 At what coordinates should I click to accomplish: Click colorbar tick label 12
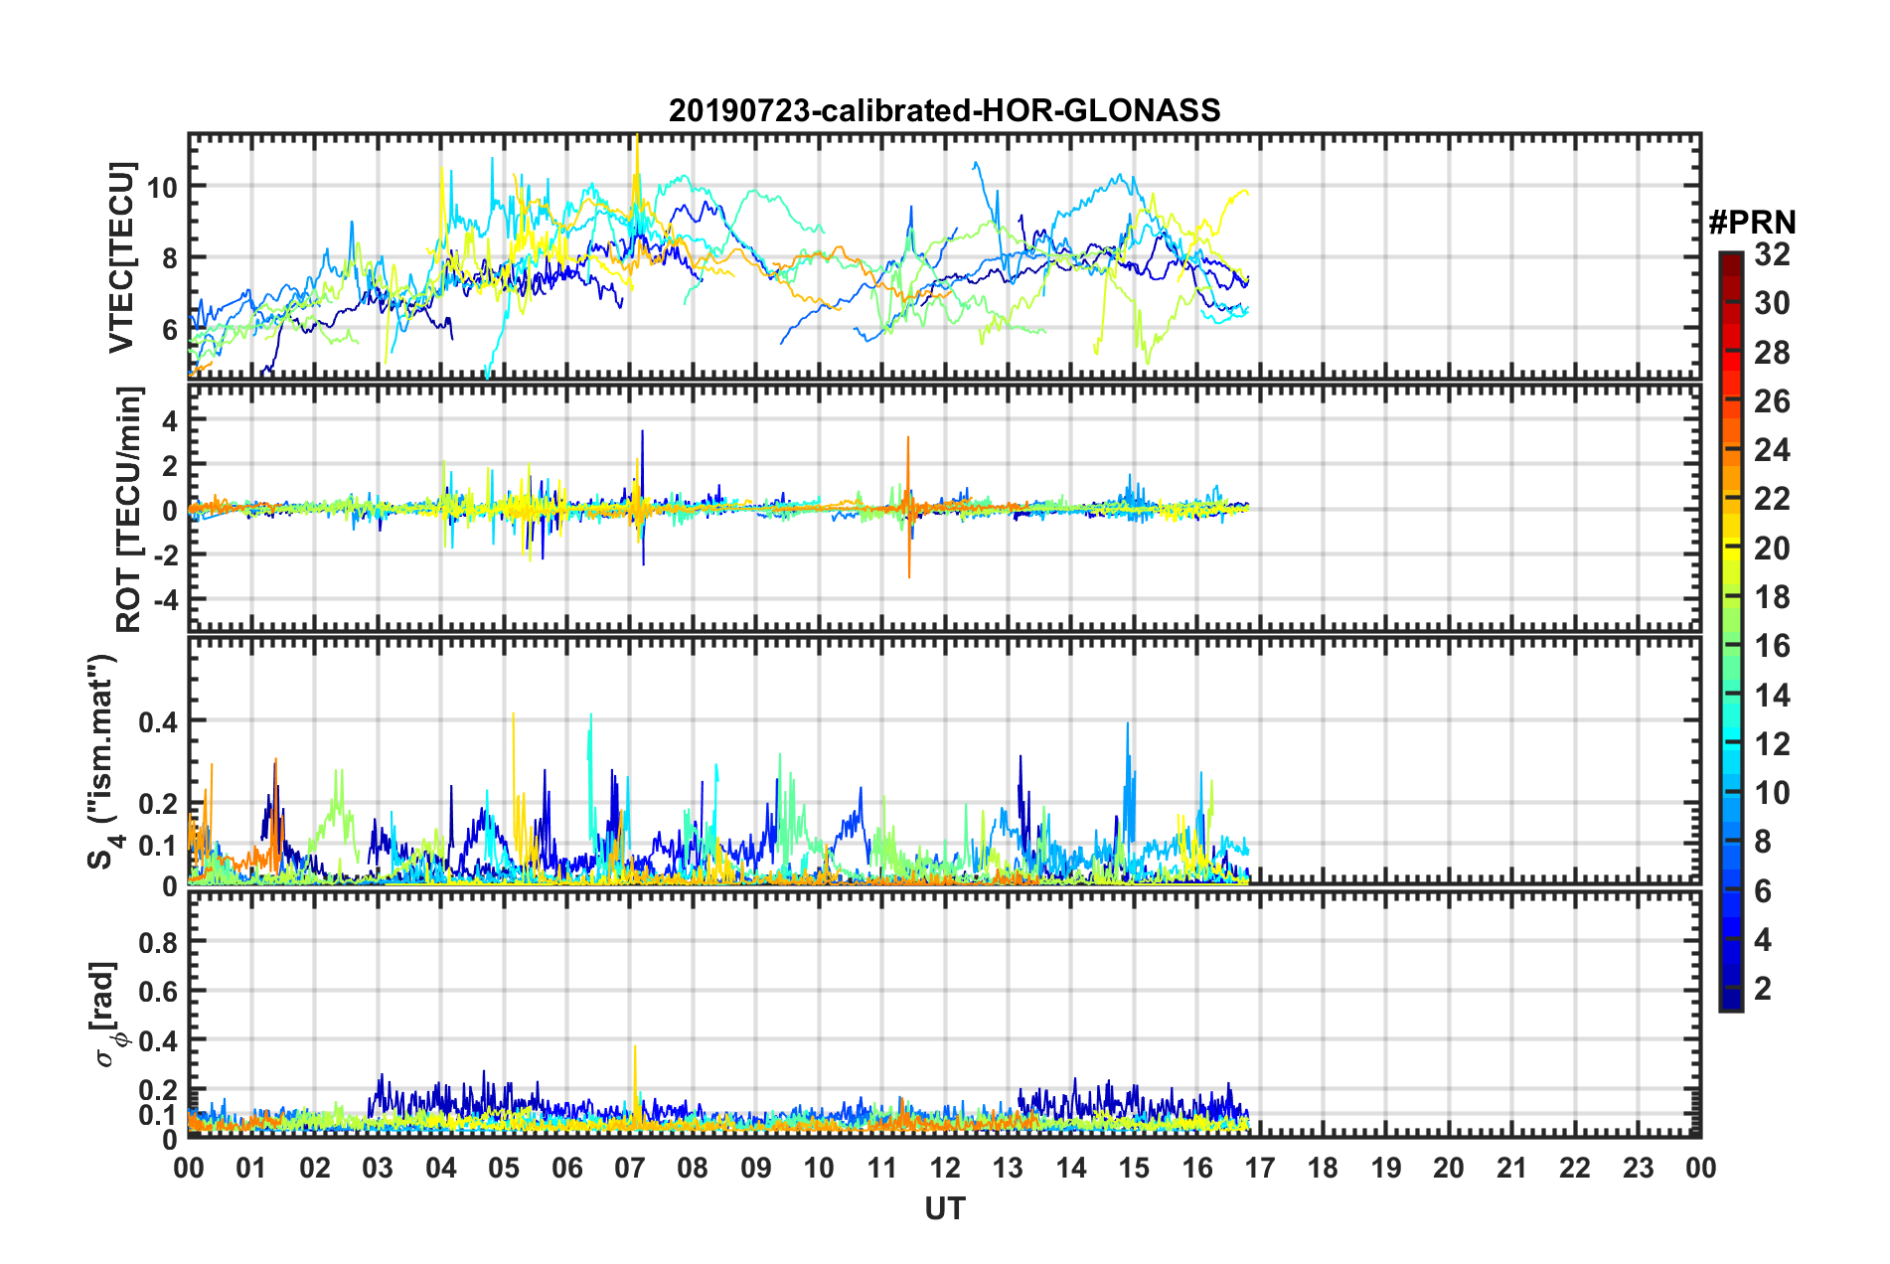(x=1772, y=744)
